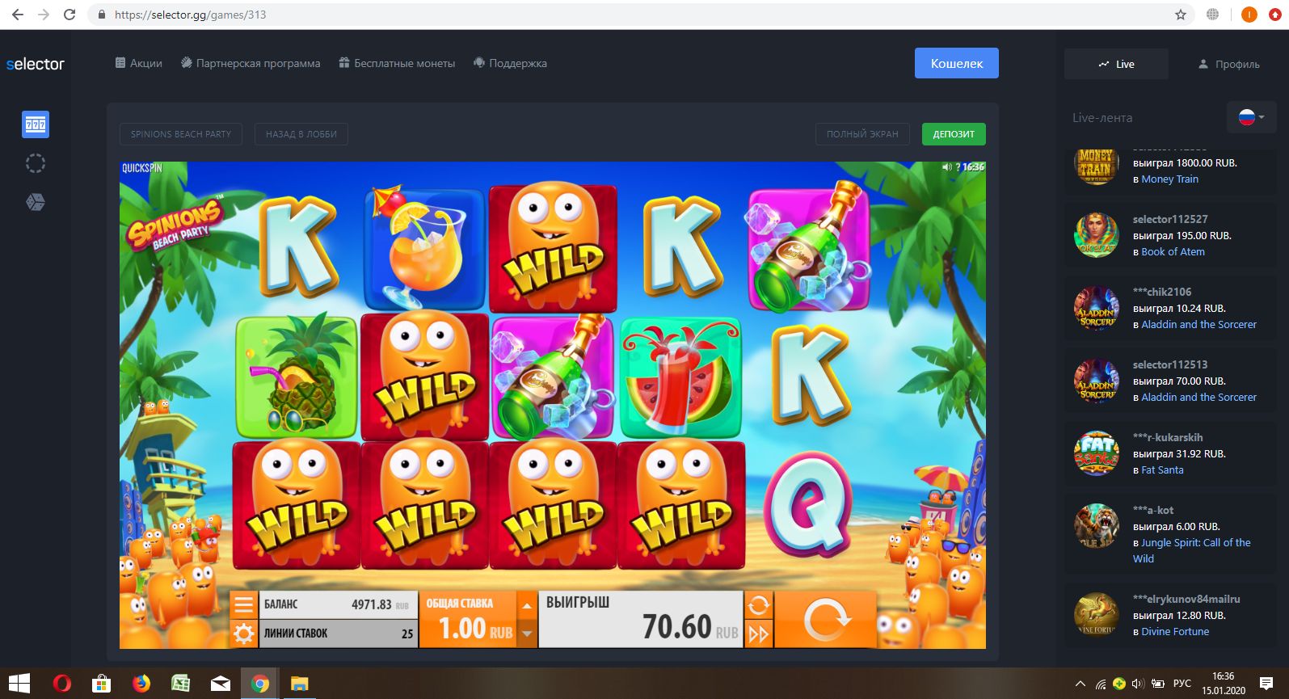Switch to the Live tab
This screenshot has height=699, width=1289.
pos(1116,64)
